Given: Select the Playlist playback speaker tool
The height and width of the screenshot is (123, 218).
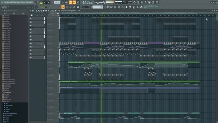Looking at the screenshot, I should [x=56, y=11].
